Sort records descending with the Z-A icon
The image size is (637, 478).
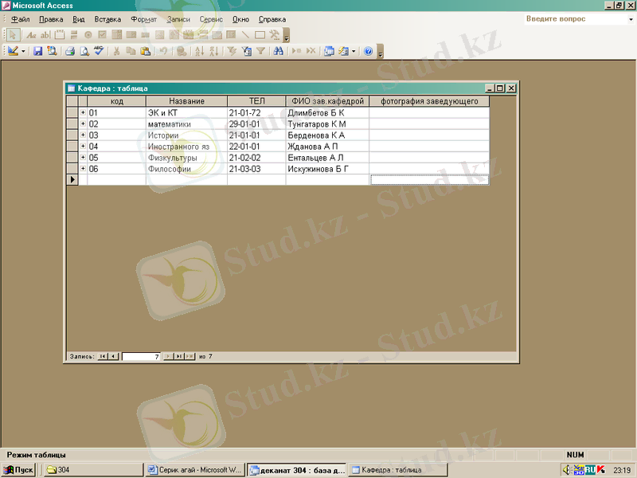click(x=214, y=51)
